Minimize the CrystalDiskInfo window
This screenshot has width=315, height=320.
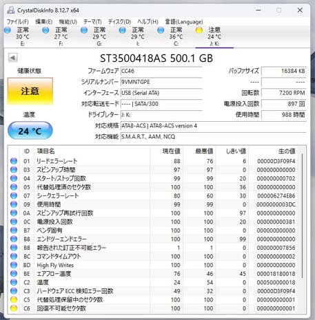[258, 10]
